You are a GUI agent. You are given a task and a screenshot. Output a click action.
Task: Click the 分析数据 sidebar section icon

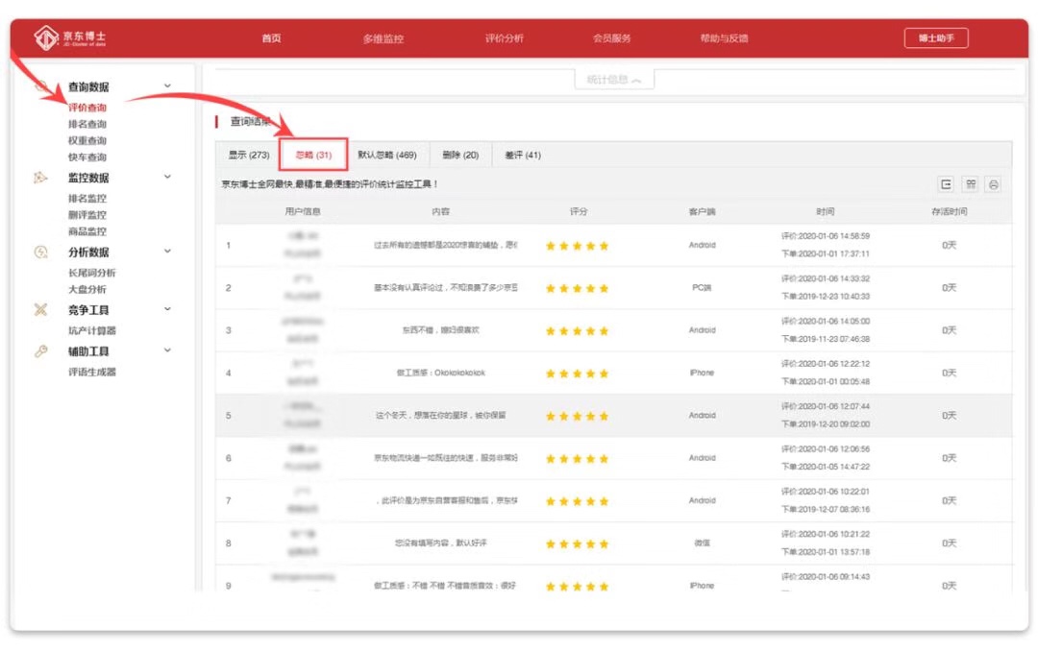pos(40,253)
